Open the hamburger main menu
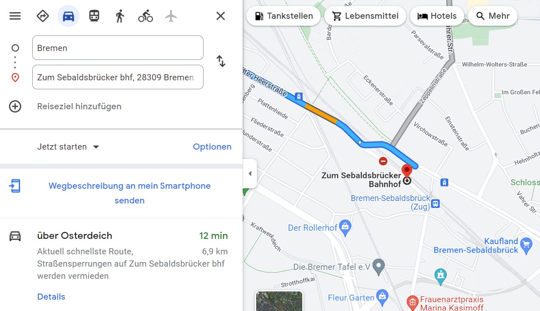Image resolution: width=540 pixels, height=311 pixels. [15, 16]
